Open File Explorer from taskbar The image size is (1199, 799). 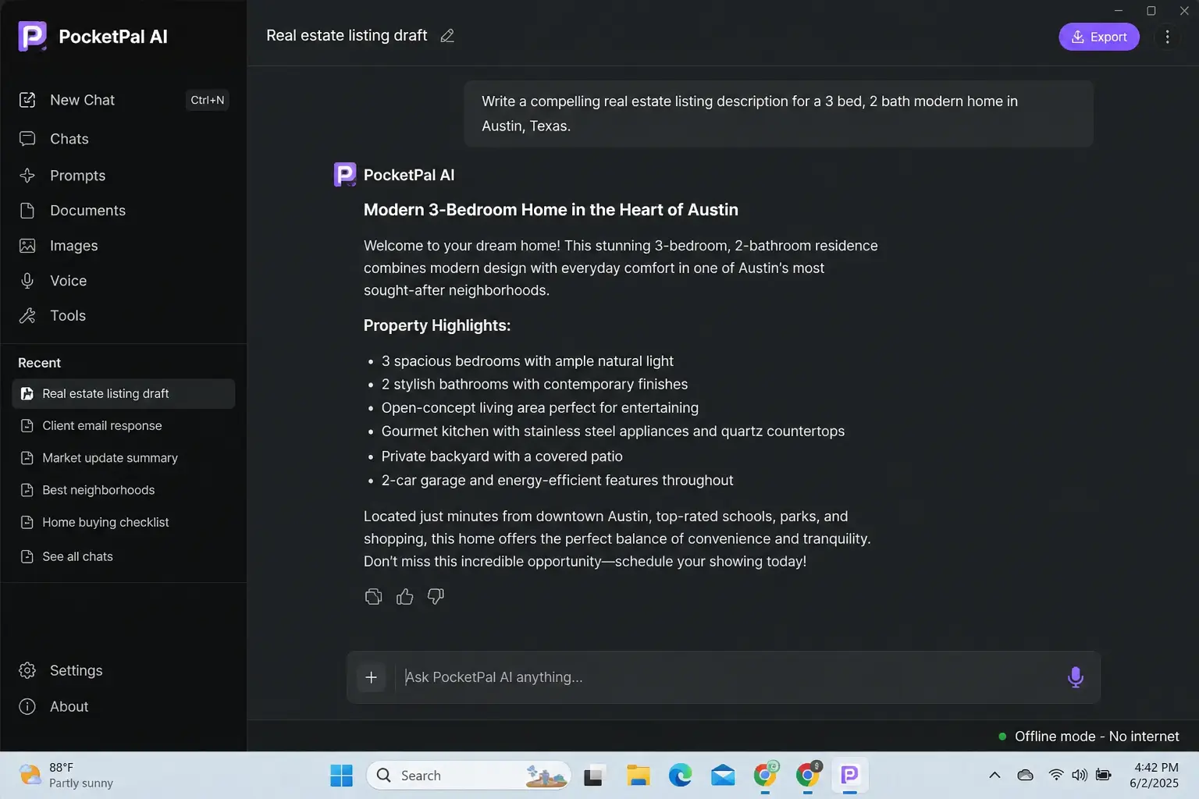coord(638,776)
